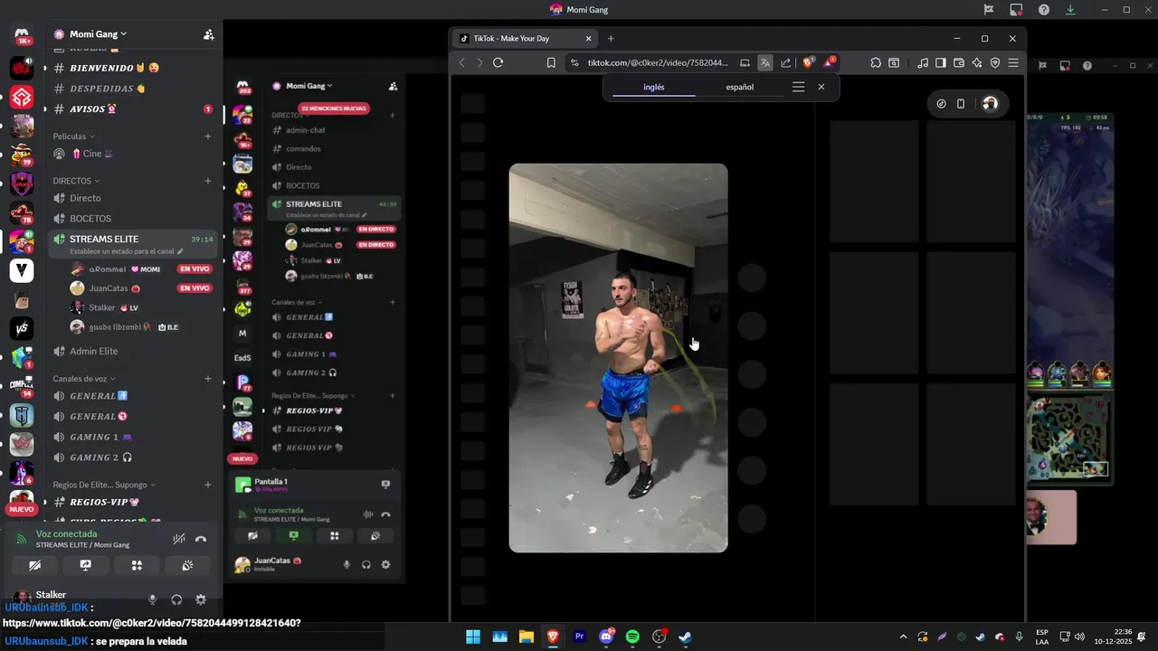Open translate popup options menu
This screenshot has width=1158, height=651.
pos(798,87)
